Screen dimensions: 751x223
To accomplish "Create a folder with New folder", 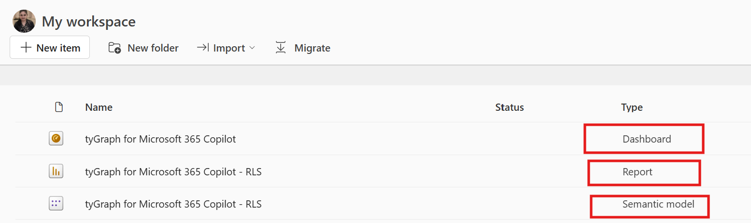I will (x=143, y=48).
